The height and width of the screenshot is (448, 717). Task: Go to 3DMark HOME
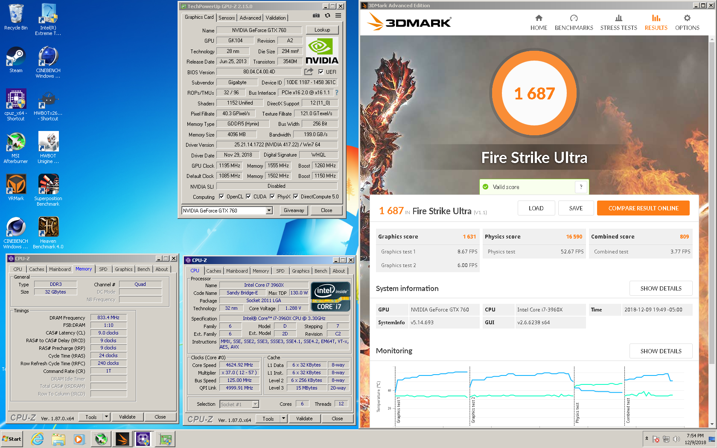539,23
